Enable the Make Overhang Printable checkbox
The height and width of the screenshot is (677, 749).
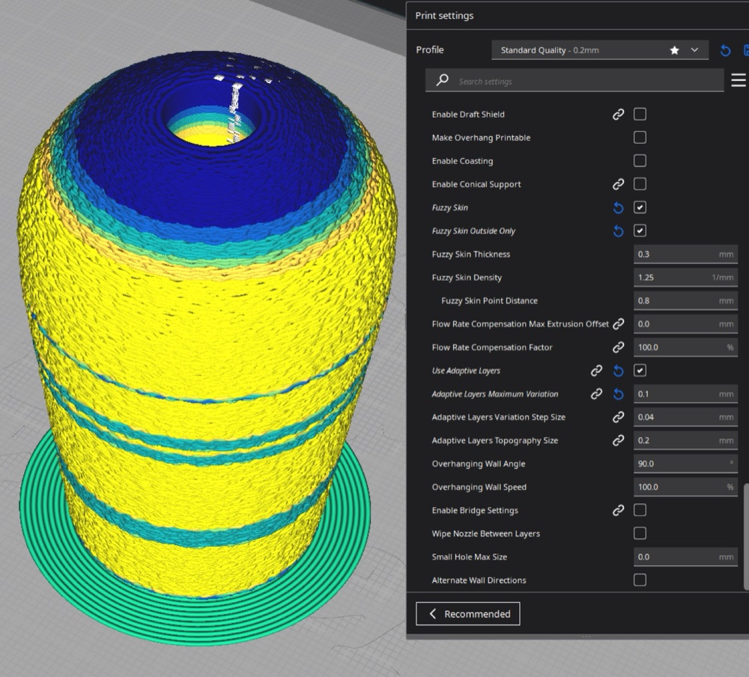640,138
